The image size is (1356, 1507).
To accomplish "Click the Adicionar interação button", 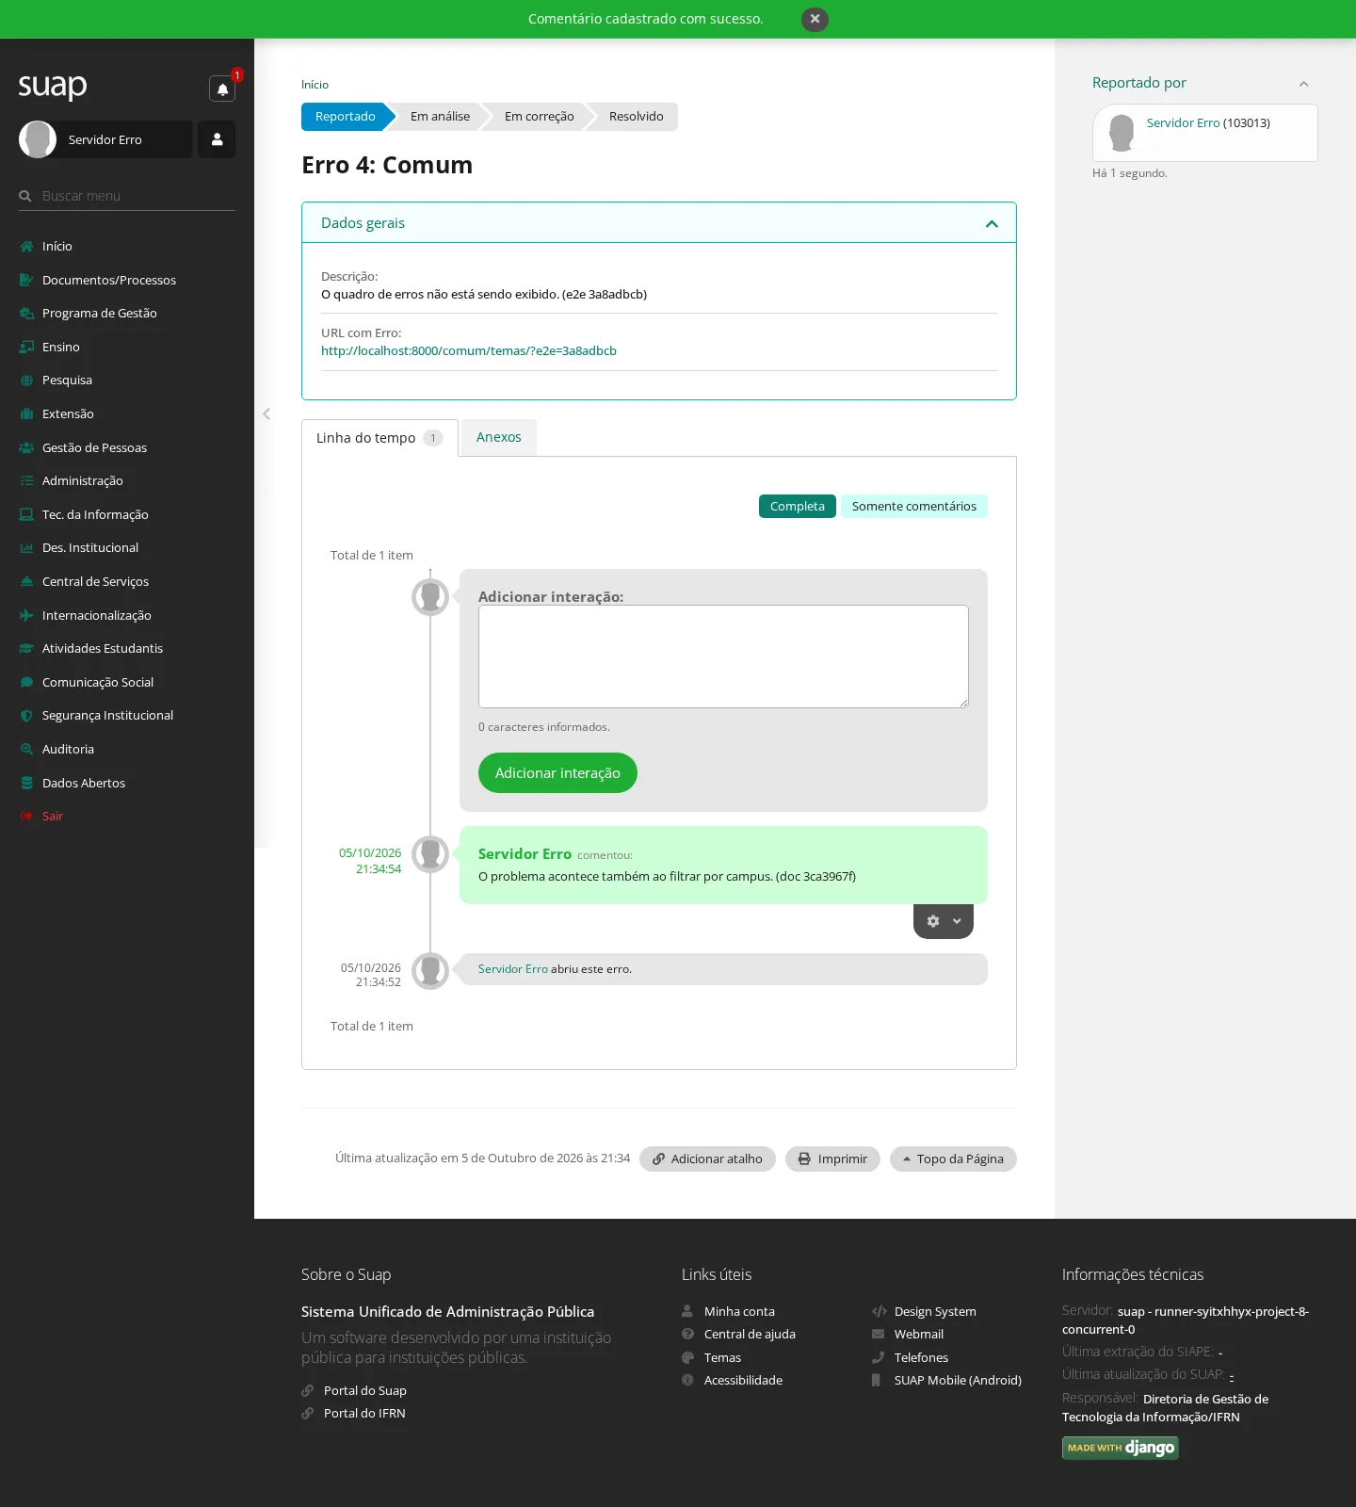I will [557, 773].
